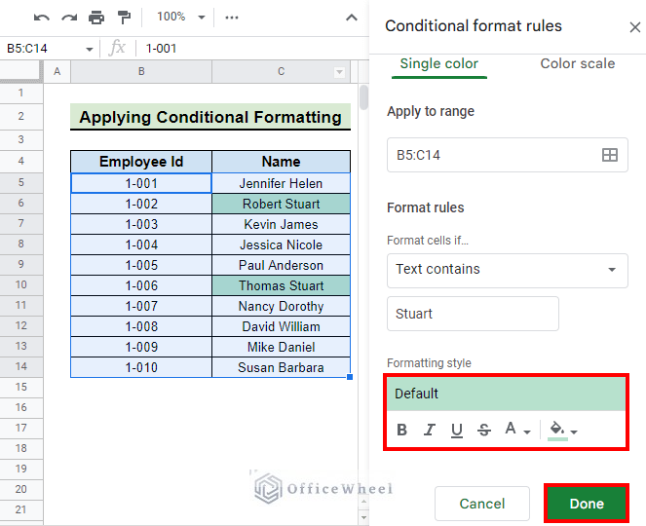This screenshot has height=526, width=646.
Task: Click the Stuart value input field
Action: pos(473,314)
